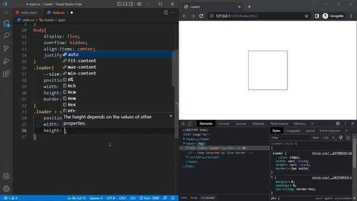Open errors and warnings in status bar

click(11, 198)
